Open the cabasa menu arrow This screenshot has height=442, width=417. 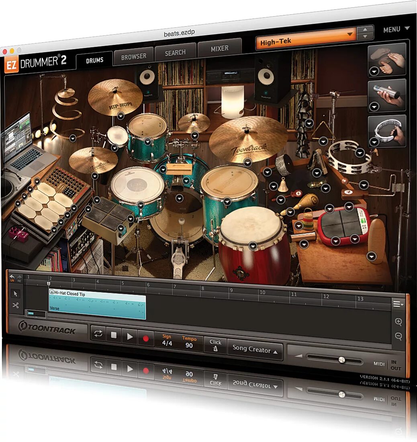pos(267,172)
